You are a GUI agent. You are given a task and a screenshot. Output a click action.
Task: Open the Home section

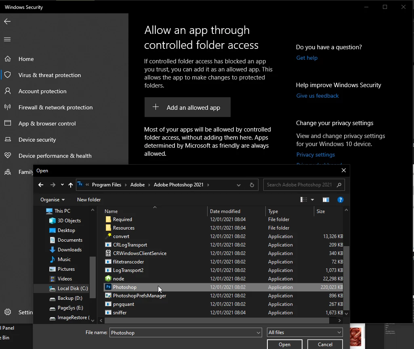point(26,59)
